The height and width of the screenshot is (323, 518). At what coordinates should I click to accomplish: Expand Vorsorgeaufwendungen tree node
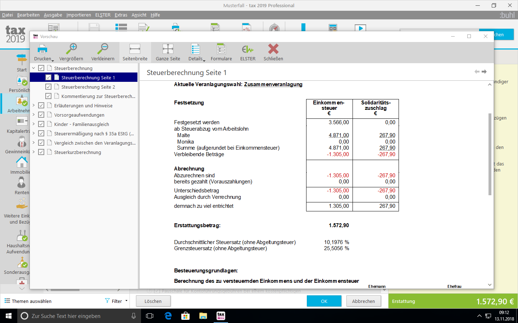click(x=33, y=115)
